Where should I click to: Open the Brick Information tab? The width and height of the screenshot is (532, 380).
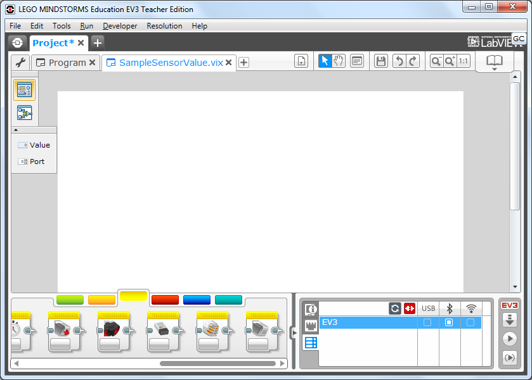(311, 309)
